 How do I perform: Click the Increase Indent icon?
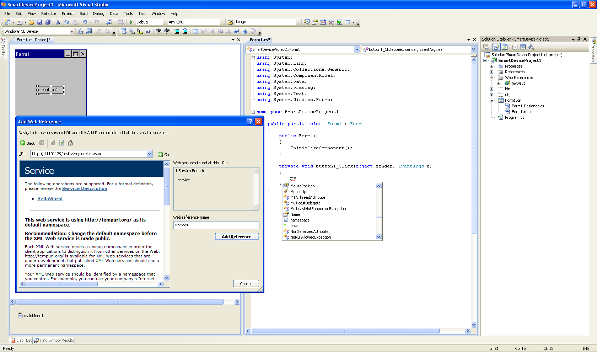coord(167,31)
